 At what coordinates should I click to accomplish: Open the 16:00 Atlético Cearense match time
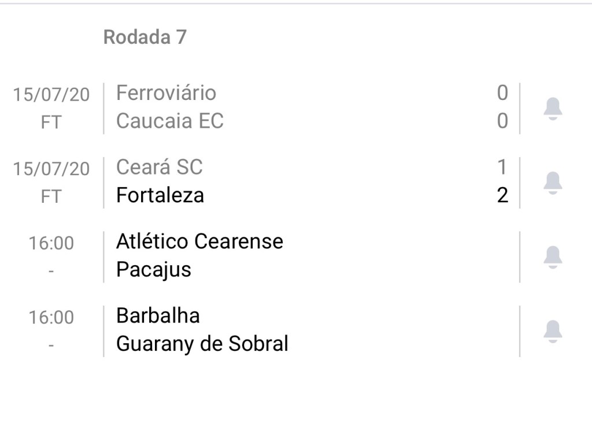tap(51, 243)
